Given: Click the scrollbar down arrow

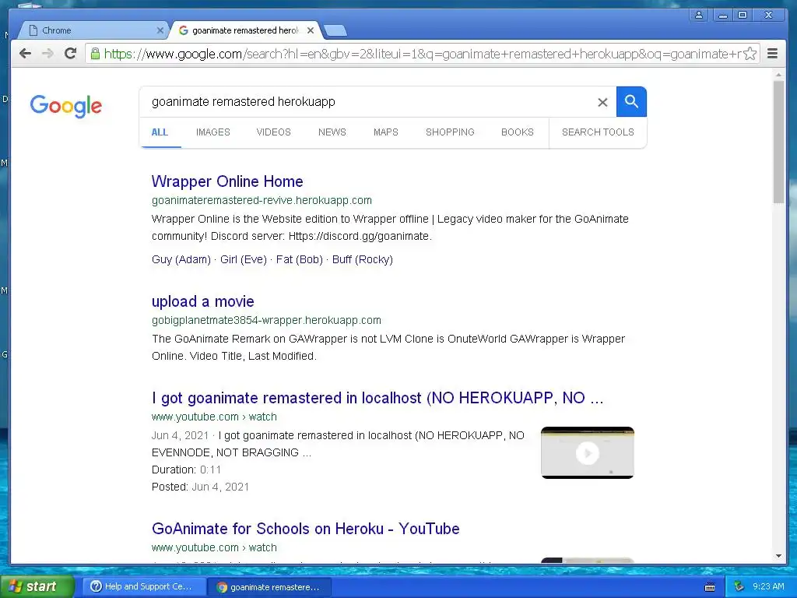Looking at the screenshot, I should pyautogui.click(x=778, y=556).
